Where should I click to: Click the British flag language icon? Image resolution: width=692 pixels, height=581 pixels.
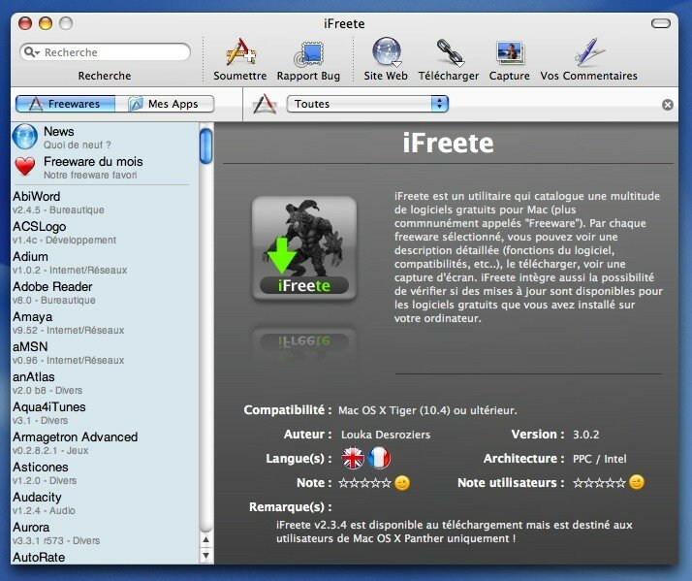click(353, 458)
